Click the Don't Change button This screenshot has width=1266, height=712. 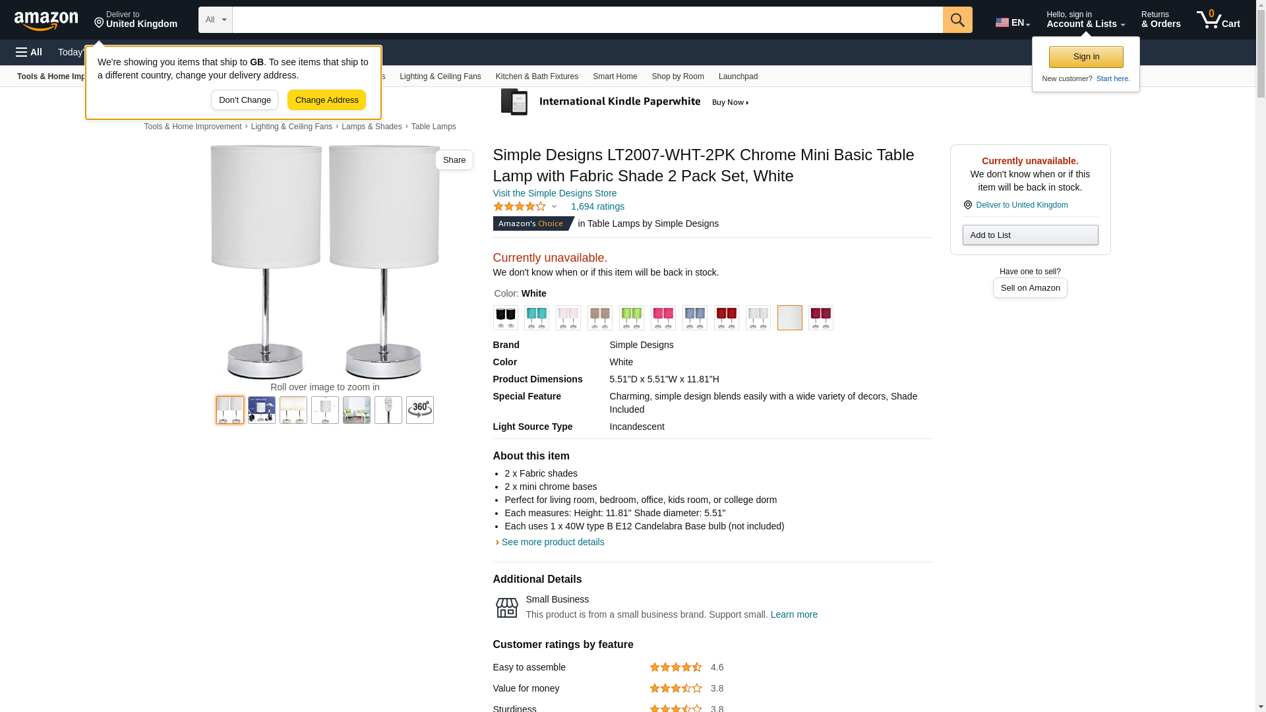[245, 100]
